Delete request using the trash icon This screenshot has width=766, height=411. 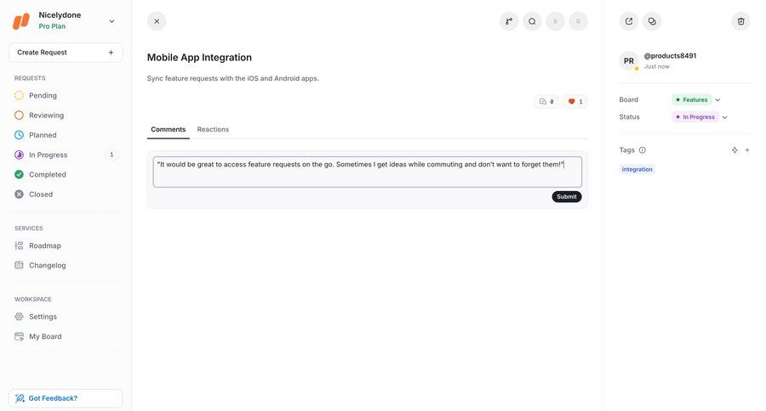740,21
